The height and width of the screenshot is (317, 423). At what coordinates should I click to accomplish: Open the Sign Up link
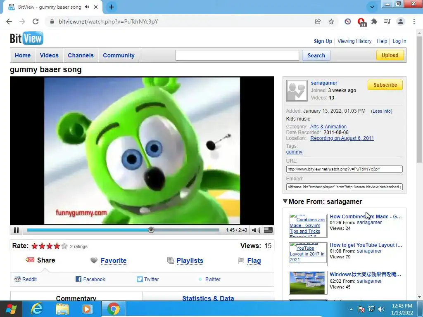tap(323, 41)
